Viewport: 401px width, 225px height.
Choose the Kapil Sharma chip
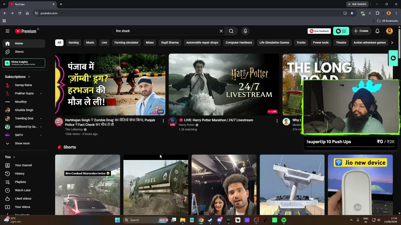pos(170,42)
